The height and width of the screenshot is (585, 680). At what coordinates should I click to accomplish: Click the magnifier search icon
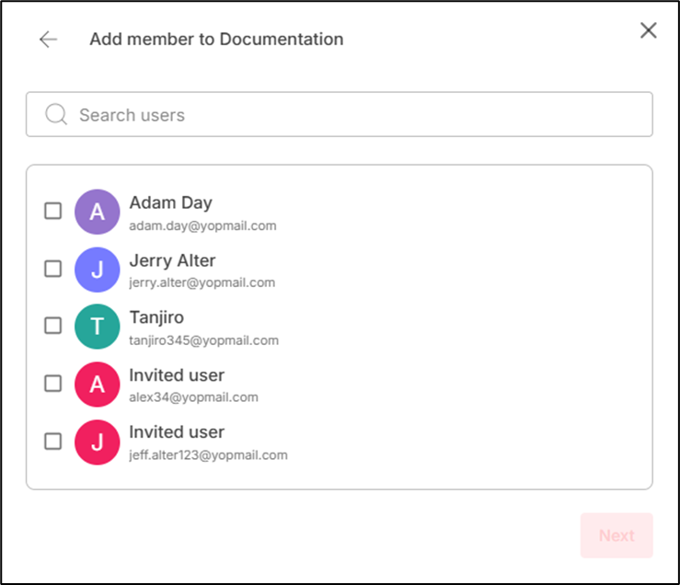point(56,114)
